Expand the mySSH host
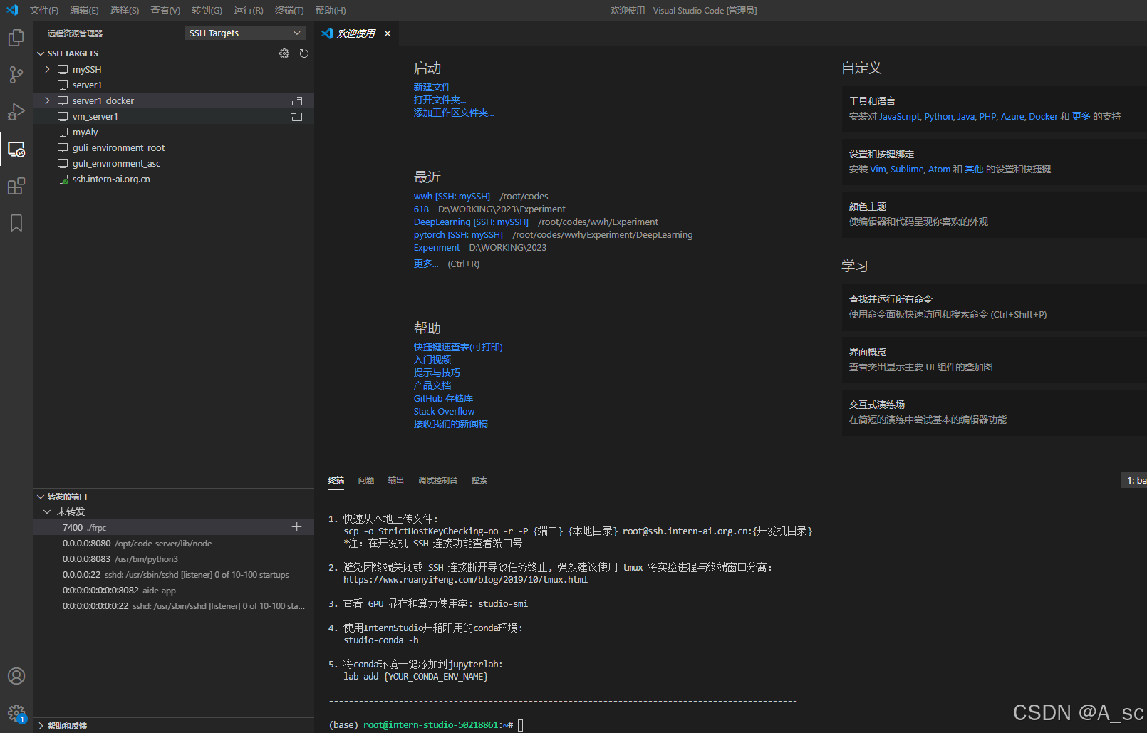 (48, 69)
